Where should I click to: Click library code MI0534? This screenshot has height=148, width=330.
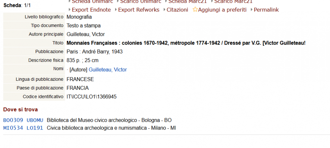click(x=13, y=128)
